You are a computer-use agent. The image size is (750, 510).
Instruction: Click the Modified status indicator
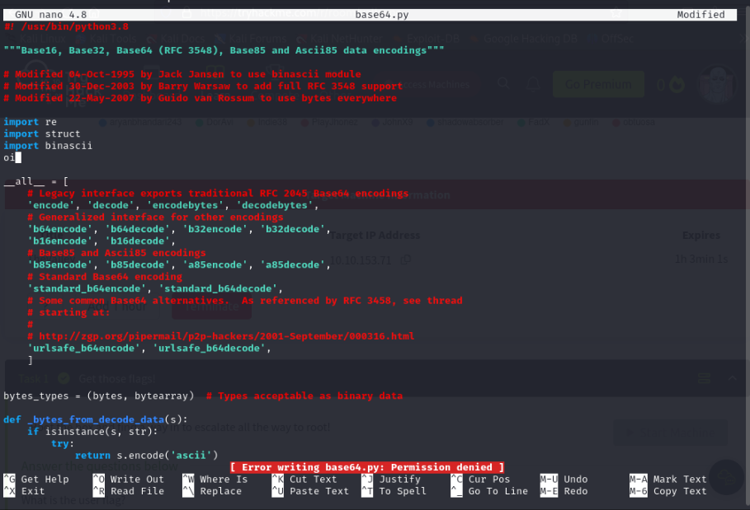click(700, 14)
